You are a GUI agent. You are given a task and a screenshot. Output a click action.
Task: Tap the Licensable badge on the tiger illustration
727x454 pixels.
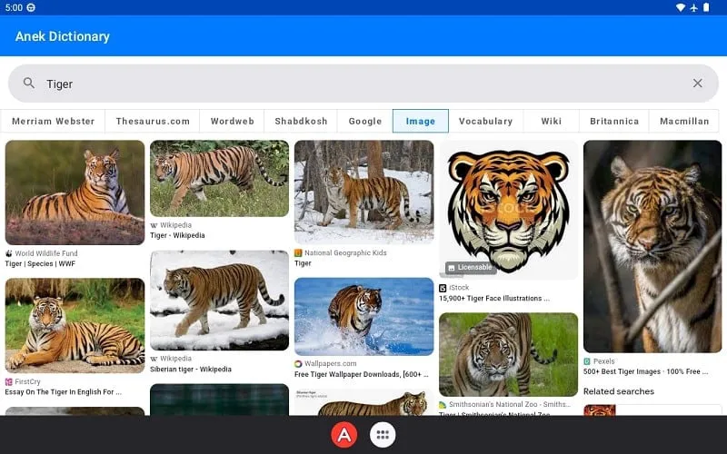coord(470,267)
